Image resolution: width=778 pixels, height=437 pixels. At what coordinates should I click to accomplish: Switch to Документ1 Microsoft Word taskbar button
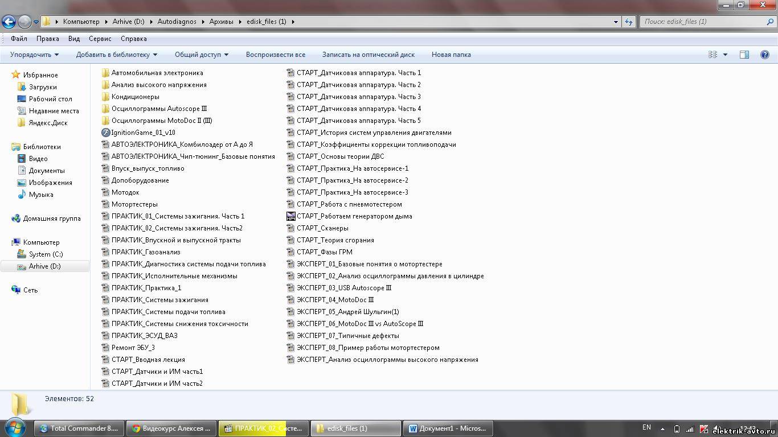tap(448, 428)
